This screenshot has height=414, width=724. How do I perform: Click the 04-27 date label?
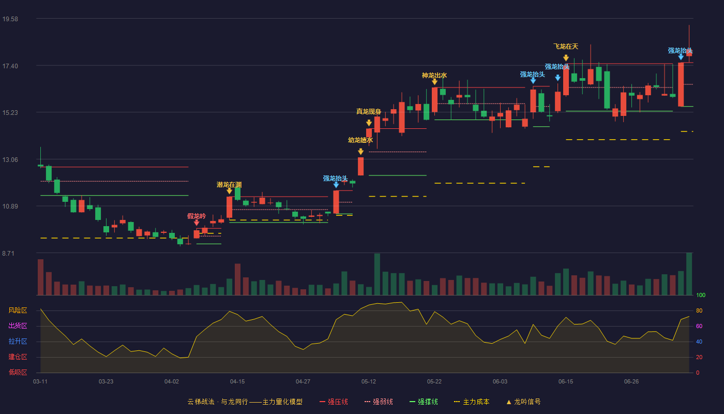pyautogui.click(x=303, y=381)
